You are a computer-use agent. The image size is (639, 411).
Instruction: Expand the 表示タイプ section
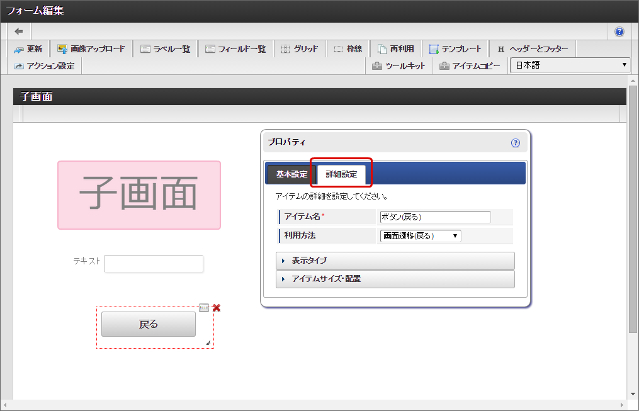pos(395,261)
